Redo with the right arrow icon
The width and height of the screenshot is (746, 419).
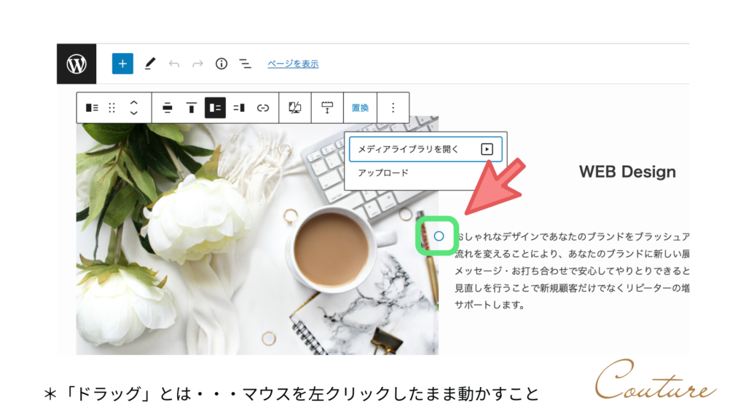pyautogui.click(x=197, y=64)
